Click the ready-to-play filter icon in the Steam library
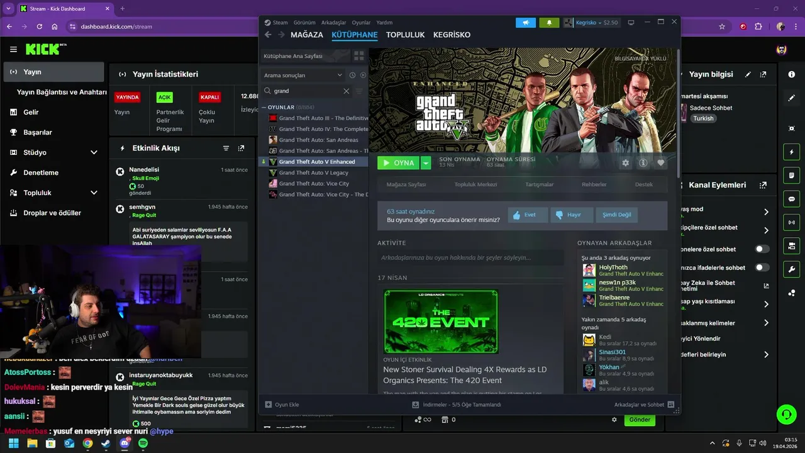 pos(363,75)
